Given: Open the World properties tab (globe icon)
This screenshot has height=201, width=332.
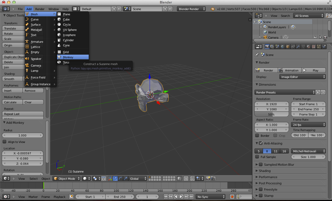Looking at the screenshot, I should tap(282, 47).
